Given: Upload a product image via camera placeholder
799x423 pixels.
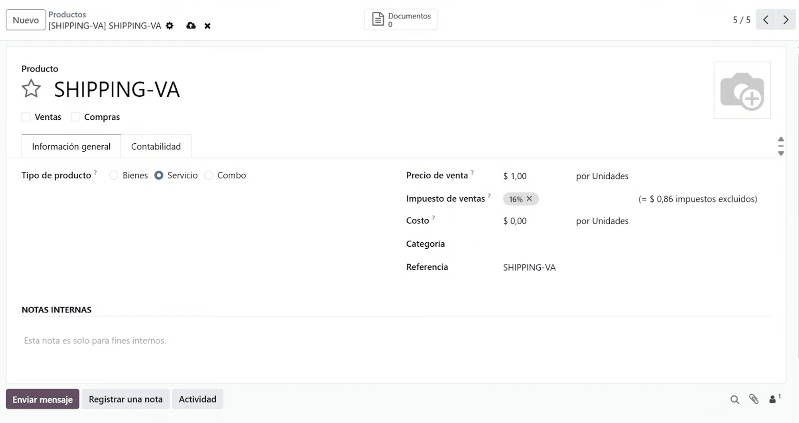Looking at the screenshot, I should point(742,90).
